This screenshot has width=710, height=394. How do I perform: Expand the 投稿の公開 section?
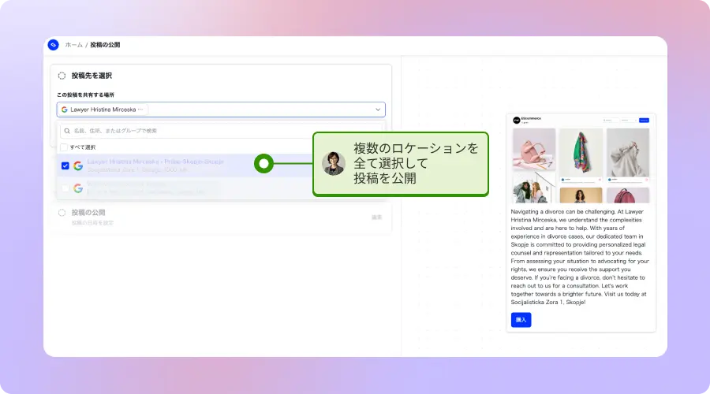pos(221,217)
